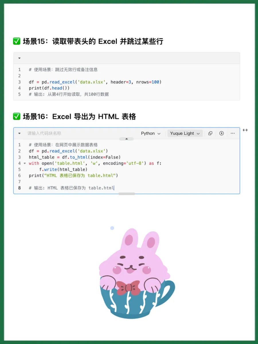Click the green checkmark beside 场景16 heading
258x344 pixels.
pos(17,117)
